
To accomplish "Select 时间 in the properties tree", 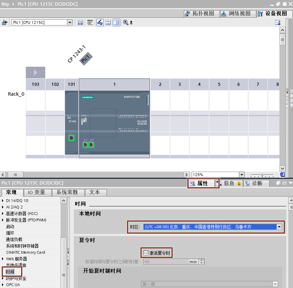I will tap(10, 272).
